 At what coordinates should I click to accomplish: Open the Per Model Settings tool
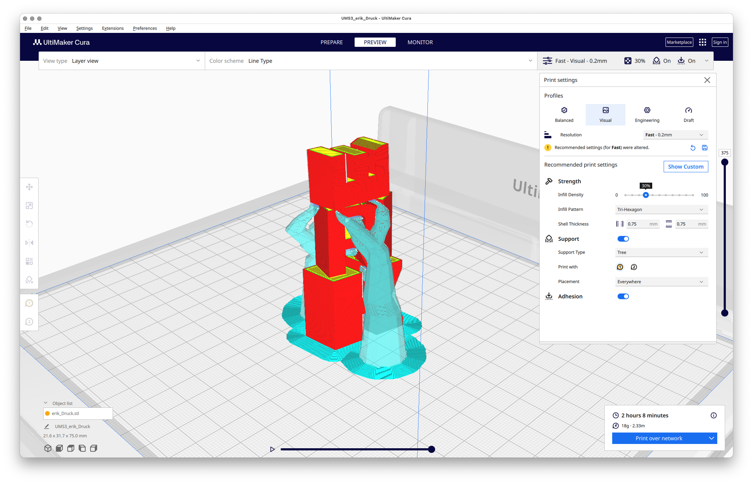click(29, 261)
